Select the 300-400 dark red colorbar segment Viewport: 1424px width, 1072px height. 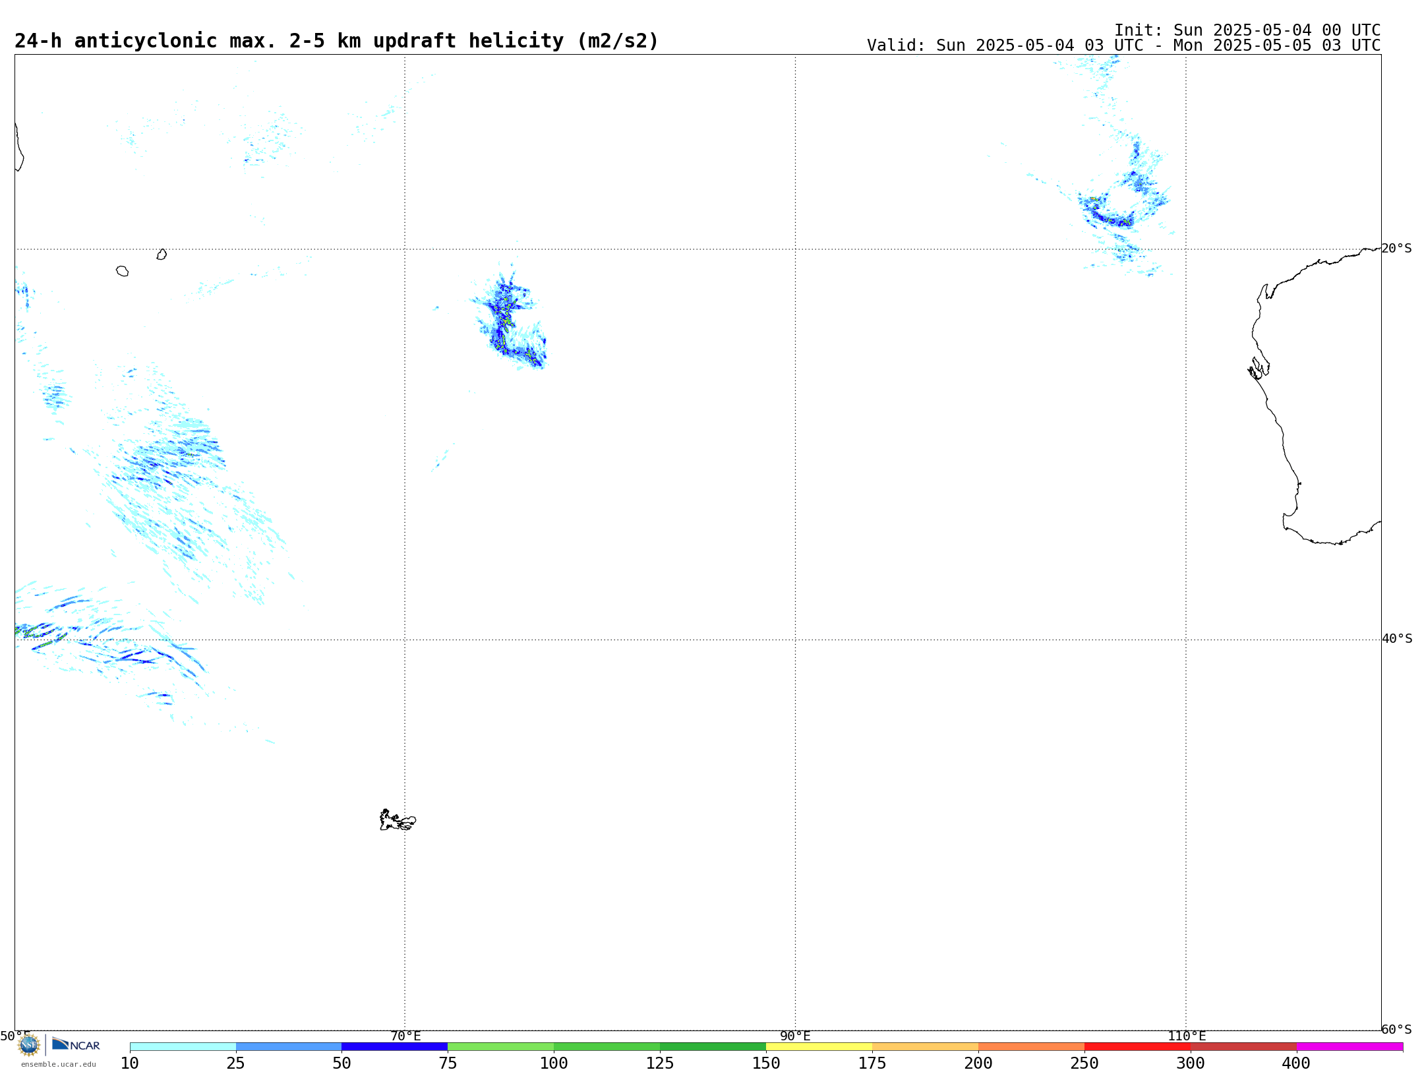1244,1047
